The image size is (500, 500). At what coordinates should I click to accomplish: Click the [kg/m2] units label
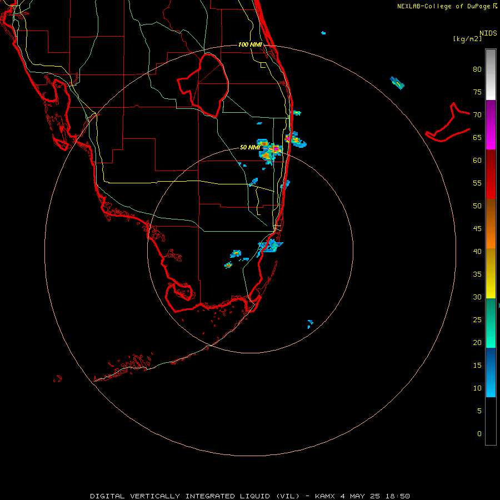pos(467,39)
